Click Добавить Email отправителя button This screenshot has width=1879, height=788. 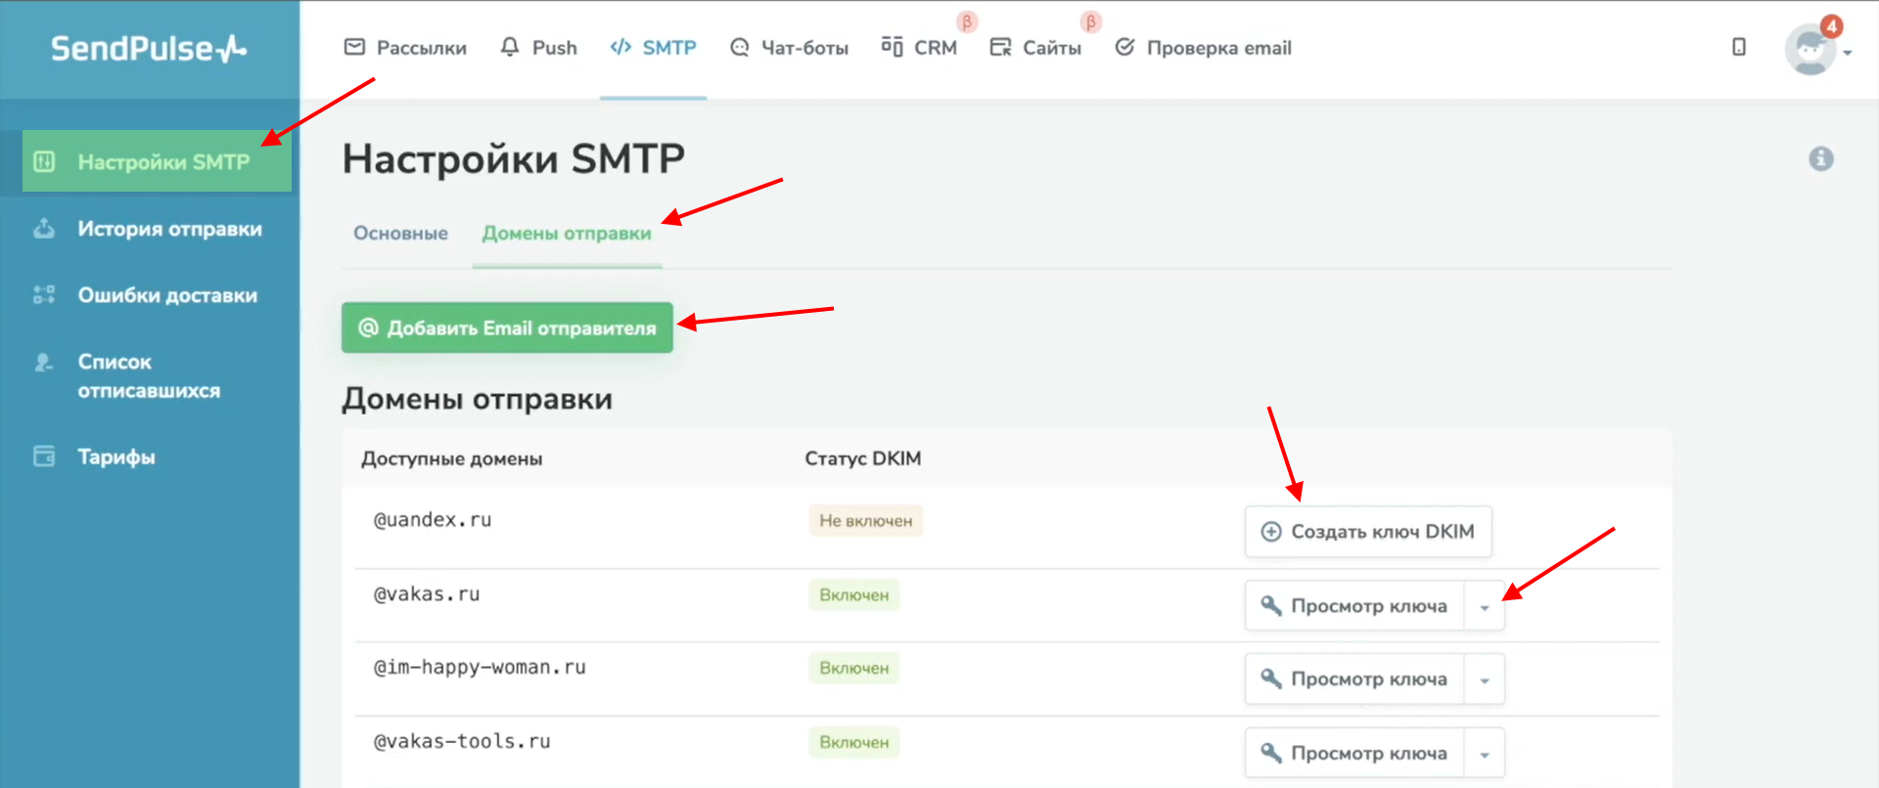point(507,328)
